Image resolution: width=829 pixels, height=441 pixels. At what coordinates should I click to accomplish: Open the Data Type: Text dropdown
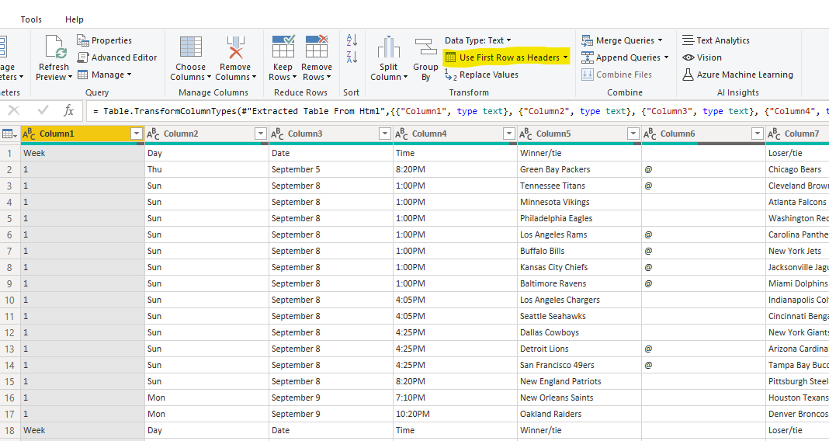(x=477, y=40)
